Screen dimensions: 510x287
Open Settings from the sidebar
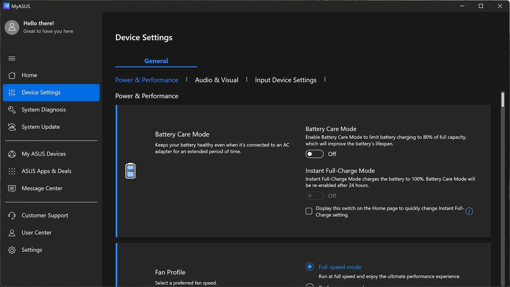51,250
